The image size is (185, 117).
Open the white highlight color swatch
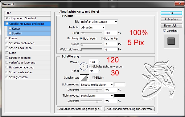coord(120,84)
